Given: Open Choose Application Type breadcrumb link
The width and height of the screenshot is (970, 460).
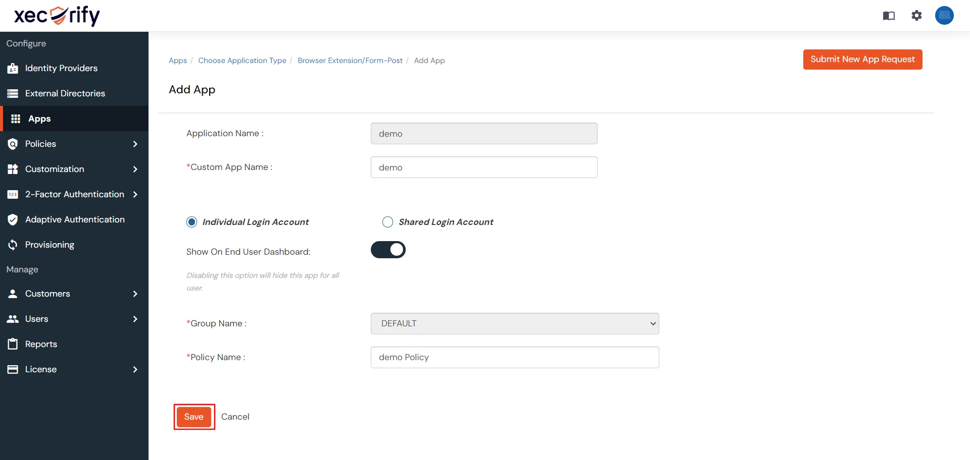Looking at the screenshot, I should pyautogui.click(x=242, y=61).
